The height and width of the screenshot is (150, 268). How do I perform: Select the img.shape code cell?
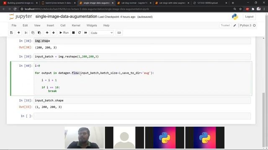tap(142, 41)
